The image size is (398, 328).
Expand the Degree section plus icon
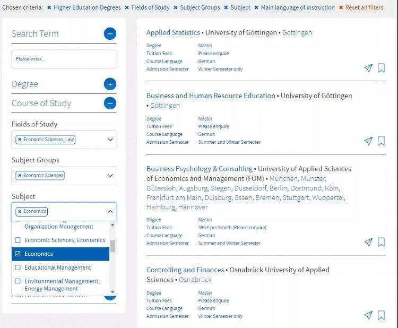click(110, 84)
